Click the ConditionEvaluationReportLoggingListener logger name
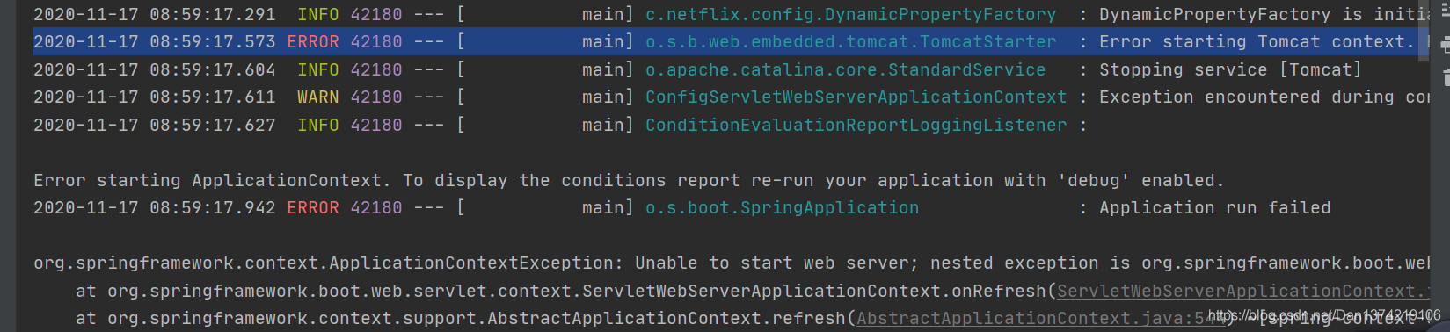The height and width of the screenshot is (332, 1450). pos(856,125)
